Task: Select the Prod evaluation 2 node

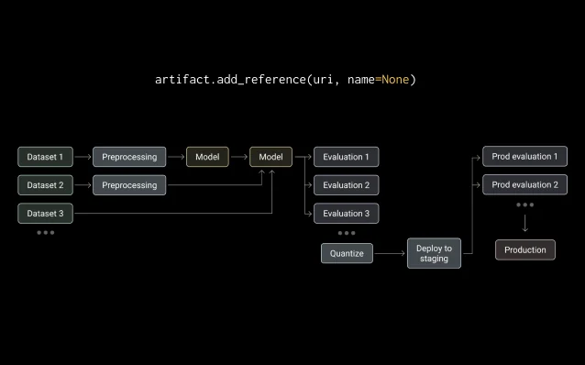Action: [524, 184]
